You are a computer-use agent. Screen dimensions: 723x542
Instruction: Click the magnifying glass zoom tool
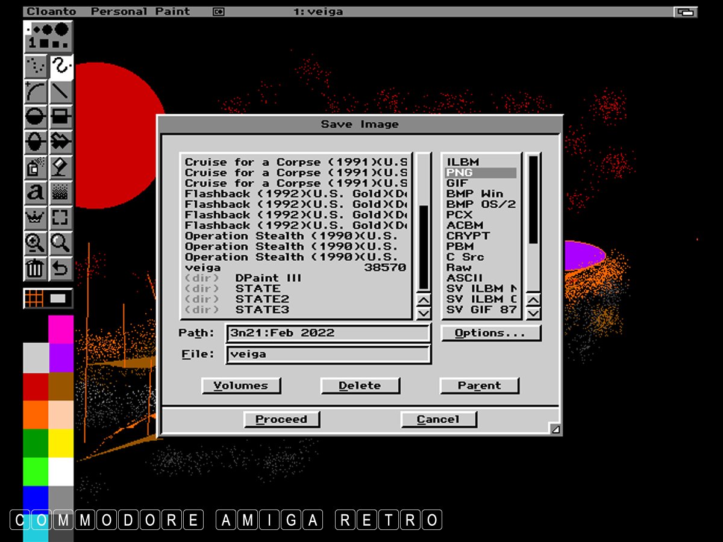coord(61,243)
